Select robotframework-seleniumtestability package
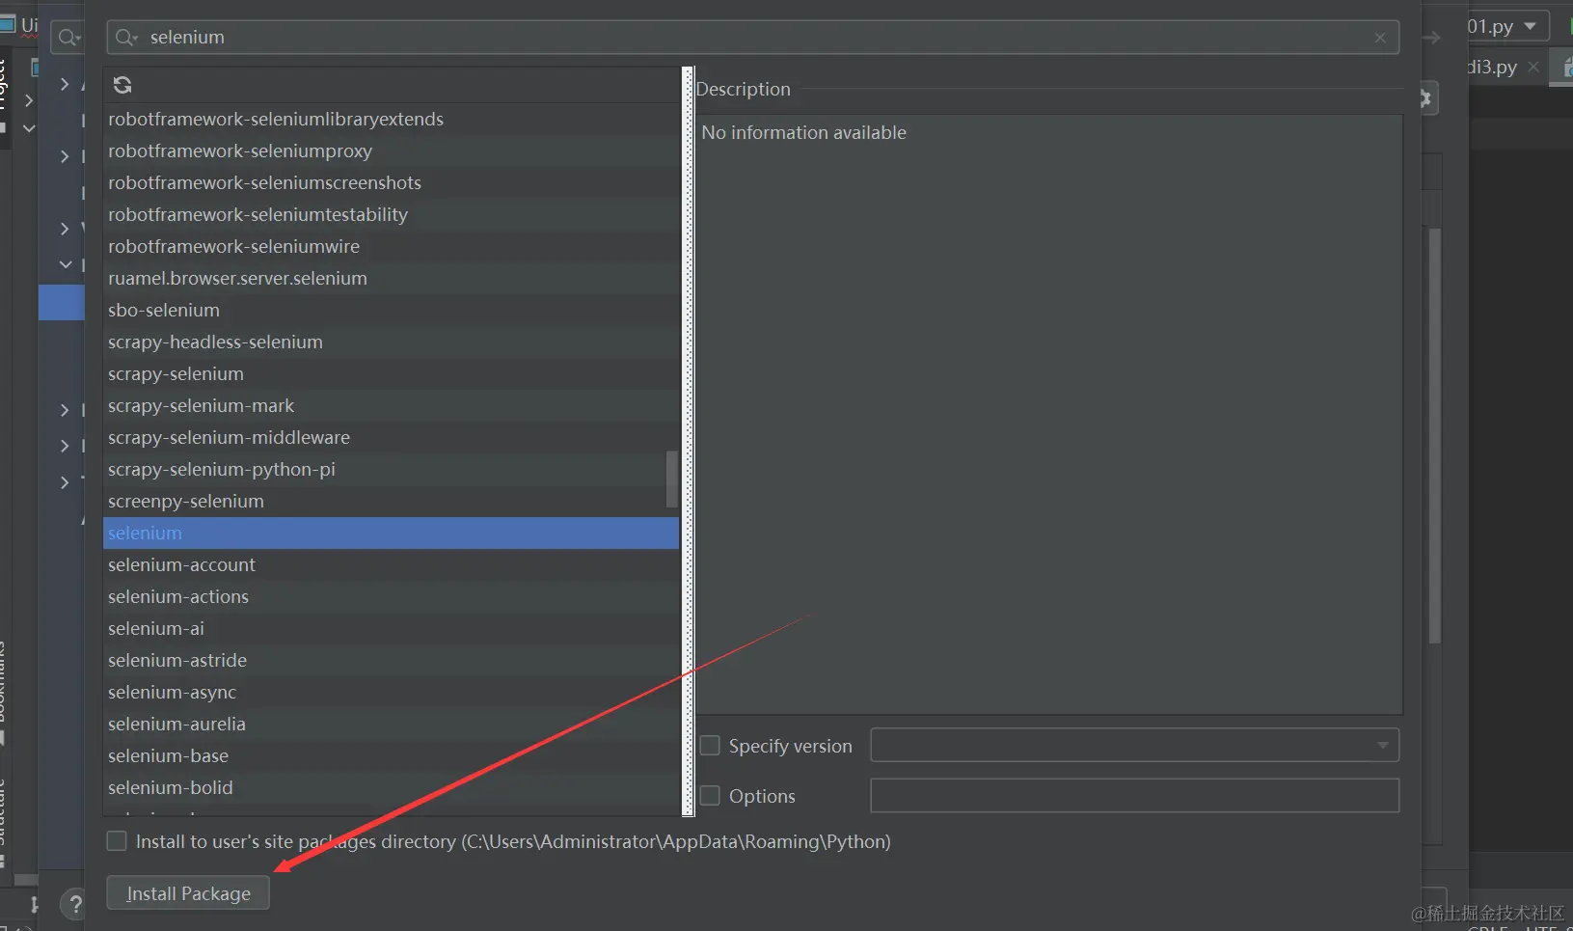Screen dimensions: 1573x931 391,214
